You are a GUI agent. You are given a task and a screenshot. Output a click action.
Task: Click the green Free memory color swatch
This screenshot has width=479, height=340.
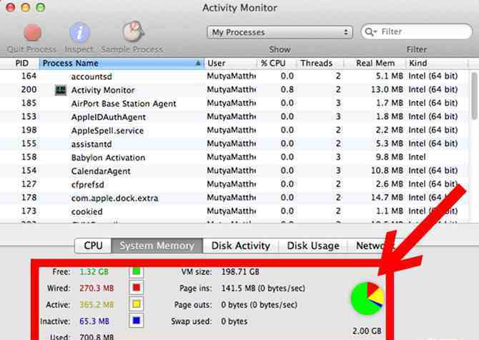click(137, 271)
